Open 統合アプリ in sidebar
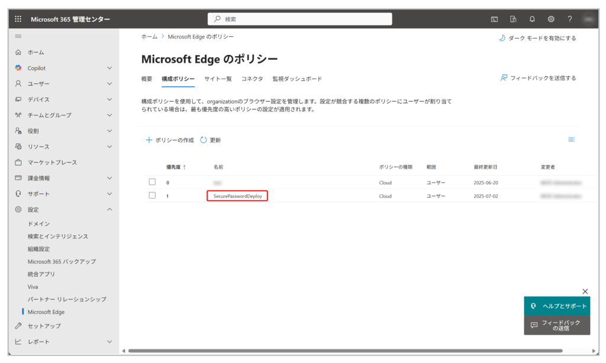This screenshot has height=363, width=606. [41, 274]
